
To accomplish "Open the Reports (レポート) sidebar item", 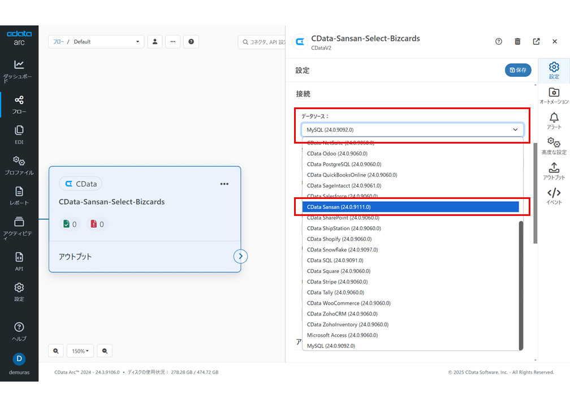I will tap(19, 196).
